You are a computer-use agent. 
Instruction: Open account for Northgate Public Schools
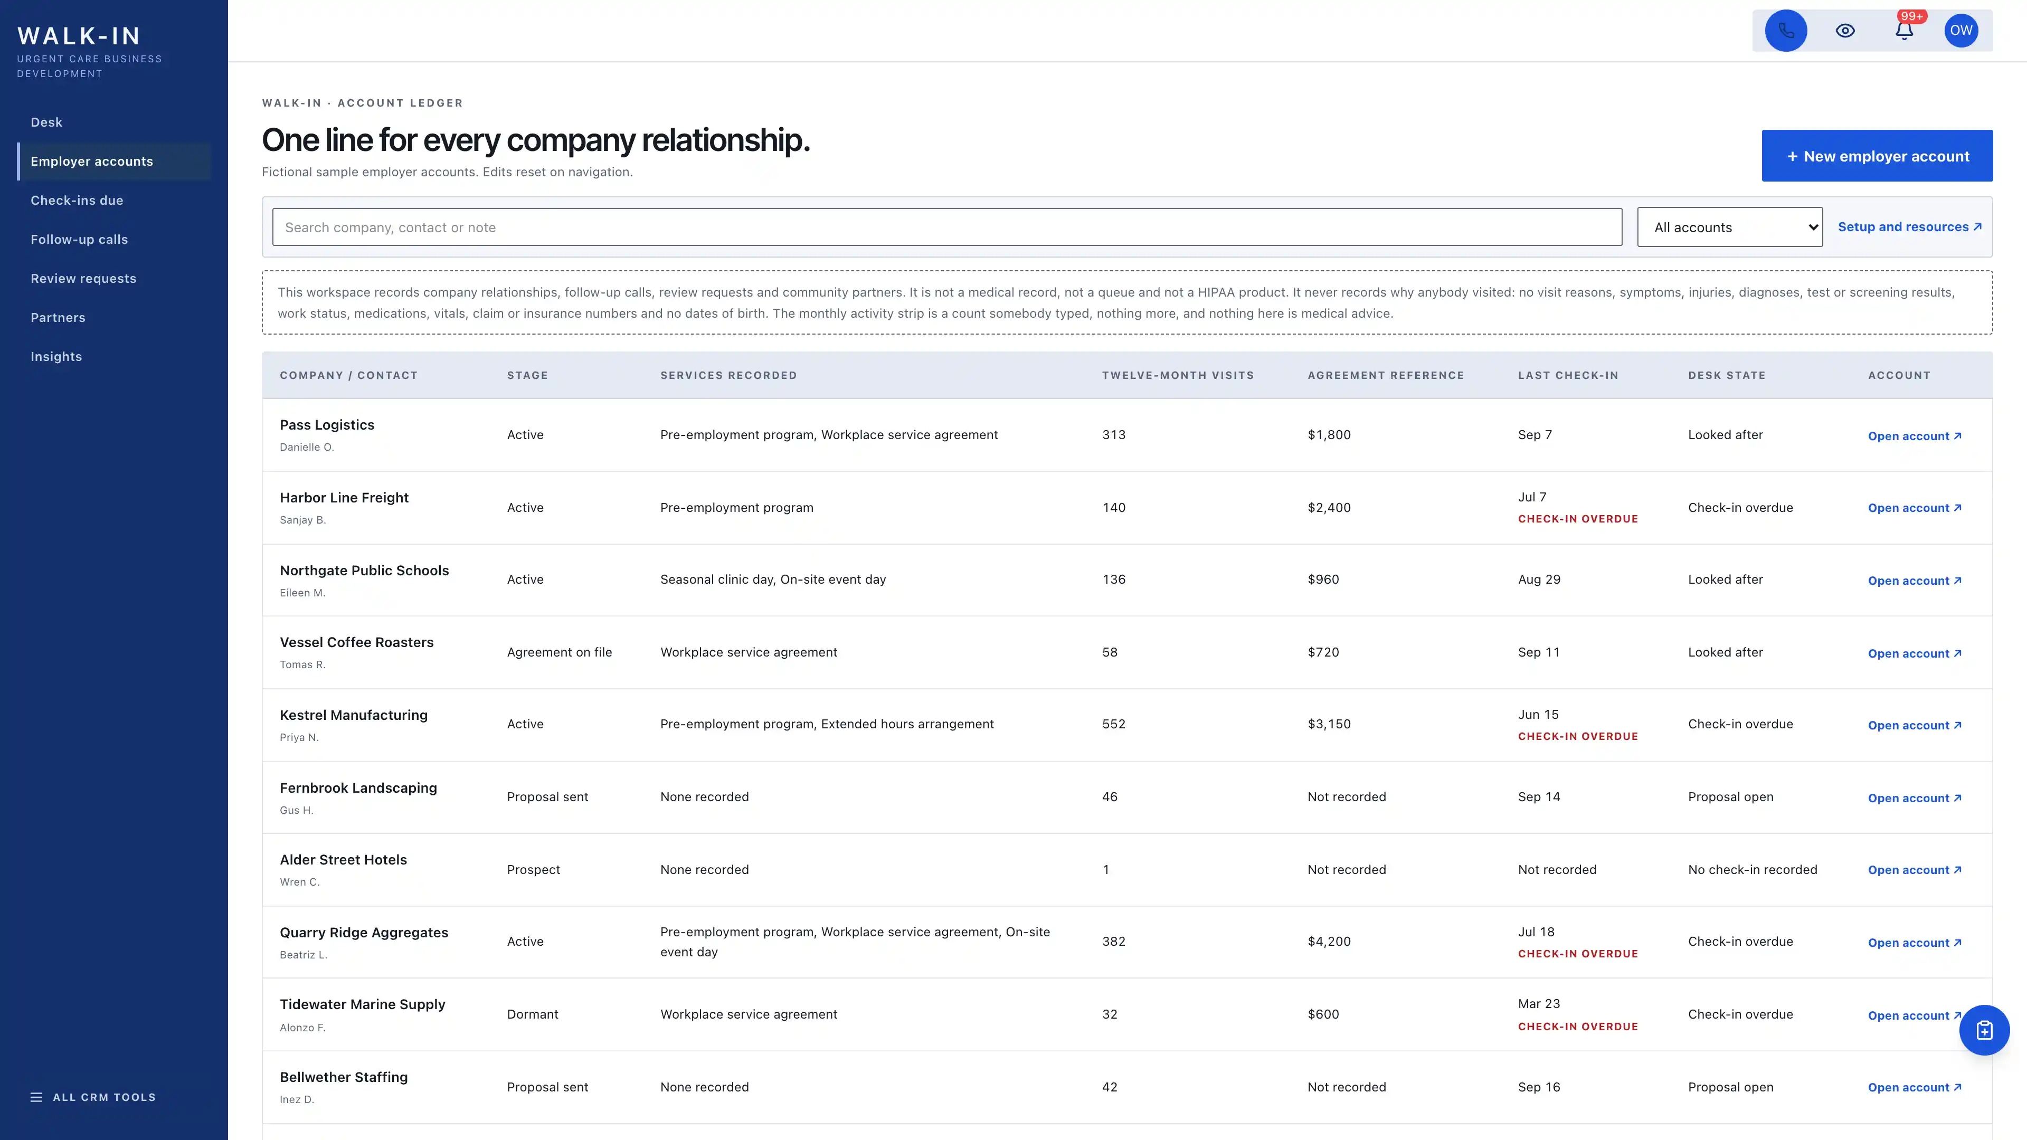[x=1915, y=581]
